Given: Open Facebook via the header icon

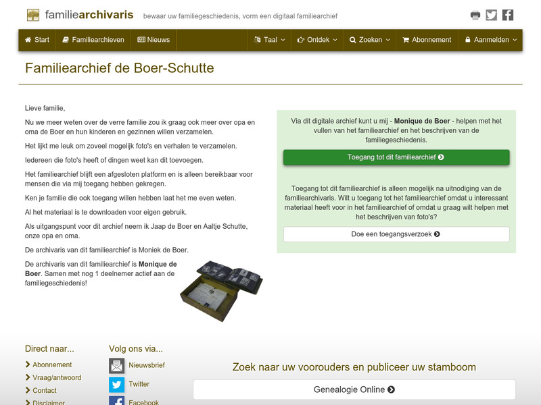Looking at the screenshot, I should (x=509, y=13).
